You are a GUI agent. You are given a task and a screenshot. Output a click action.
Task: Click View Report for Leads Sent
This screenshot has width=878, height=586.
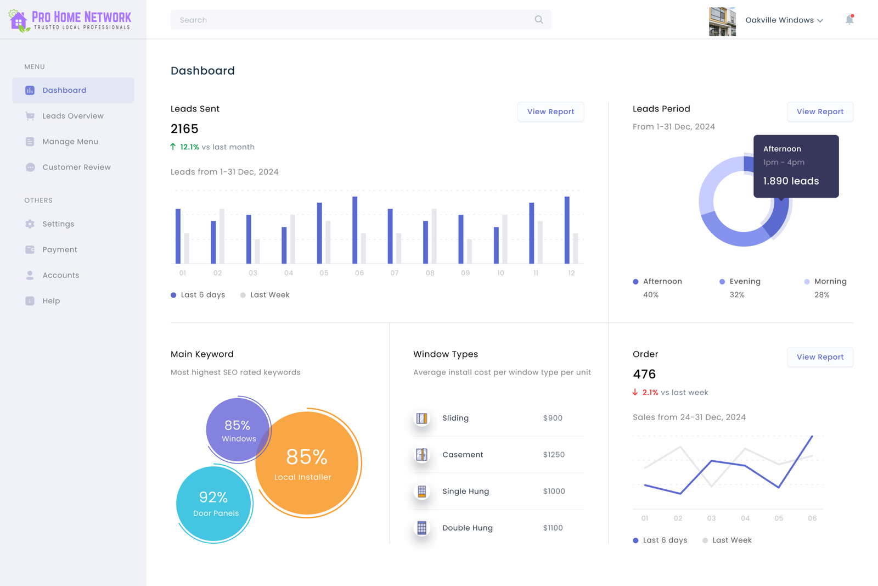550,111
